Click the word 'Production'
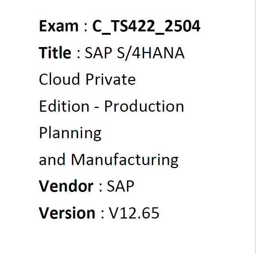 pyautogui.click(x=144, y=106)
